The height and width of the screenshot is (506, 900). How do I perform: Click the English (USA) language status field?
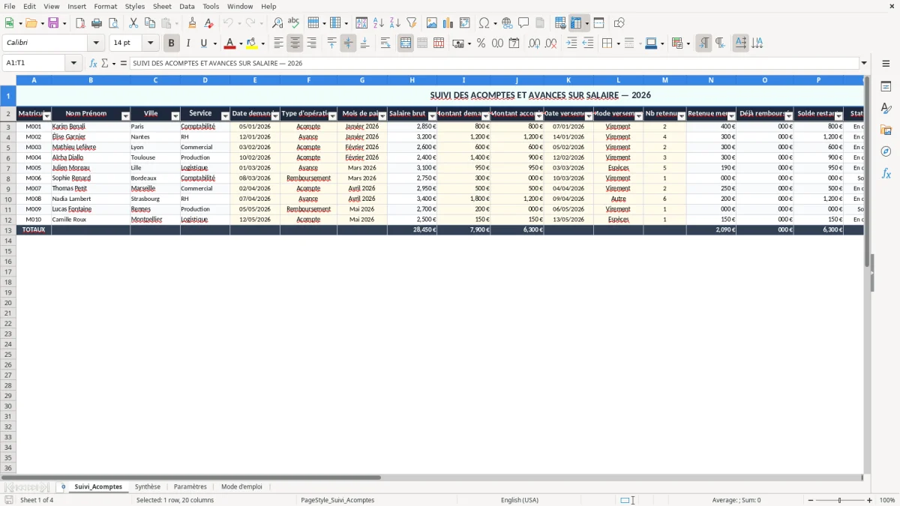(x=520, y=500)
